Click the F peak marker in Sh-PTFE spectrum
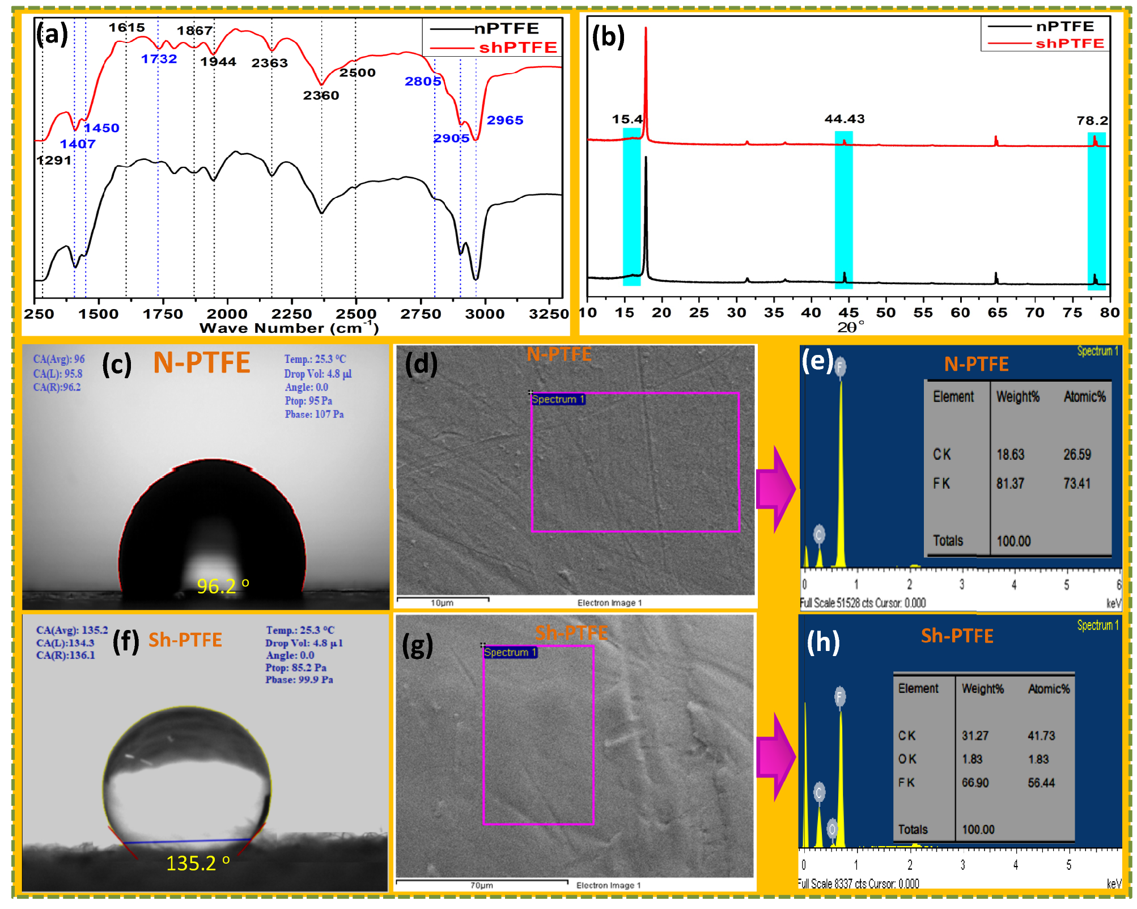 [840, 696]
